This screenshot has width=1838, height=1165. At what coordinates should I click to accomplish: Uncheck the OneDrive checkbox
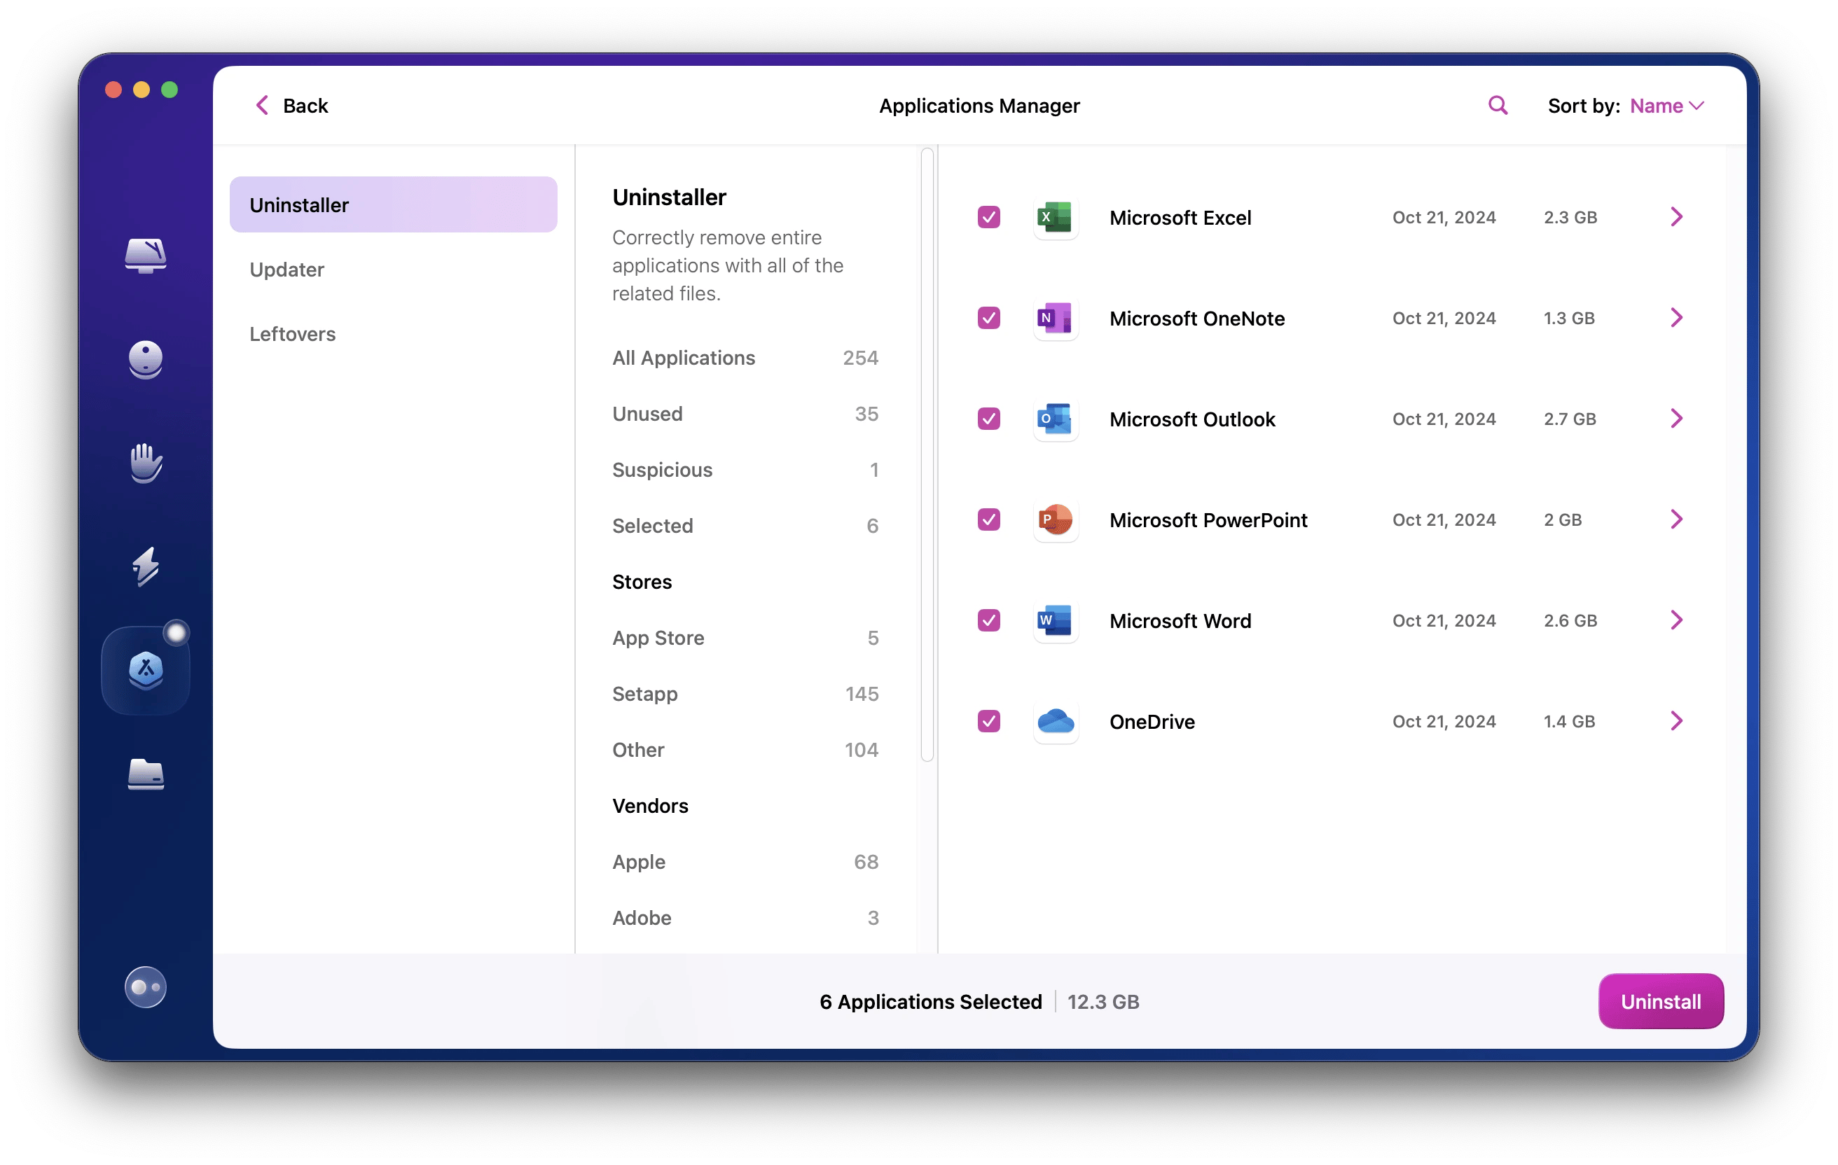[988, 721]
